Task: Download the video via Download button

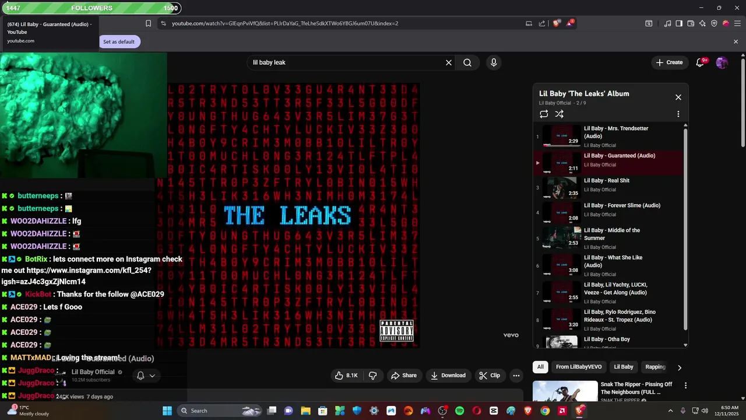Action: click(x=448, y=376)
